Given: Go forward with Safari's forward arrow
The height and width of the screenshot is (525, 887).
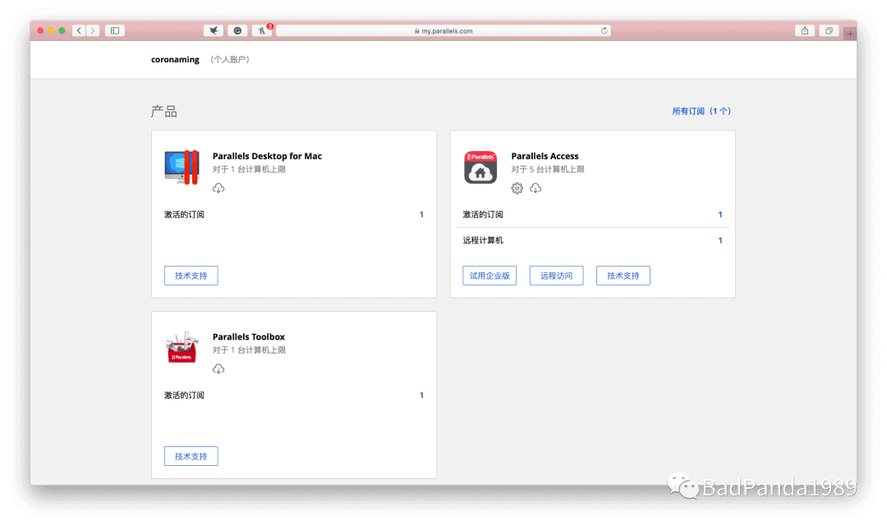Looking at the screenshot, I should click(x=93, y=30).
